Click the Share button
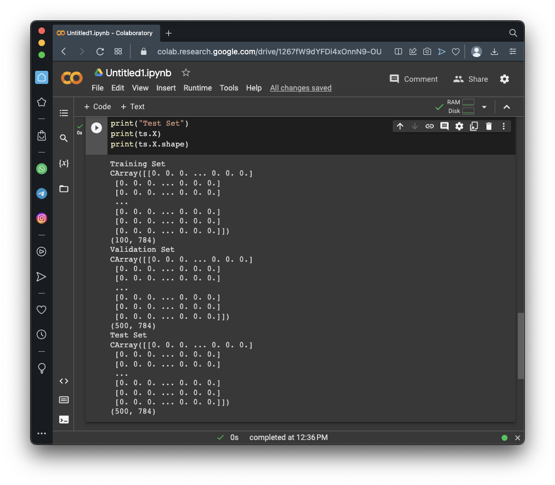This screenshot has height=485, width=555. point(471,79)
